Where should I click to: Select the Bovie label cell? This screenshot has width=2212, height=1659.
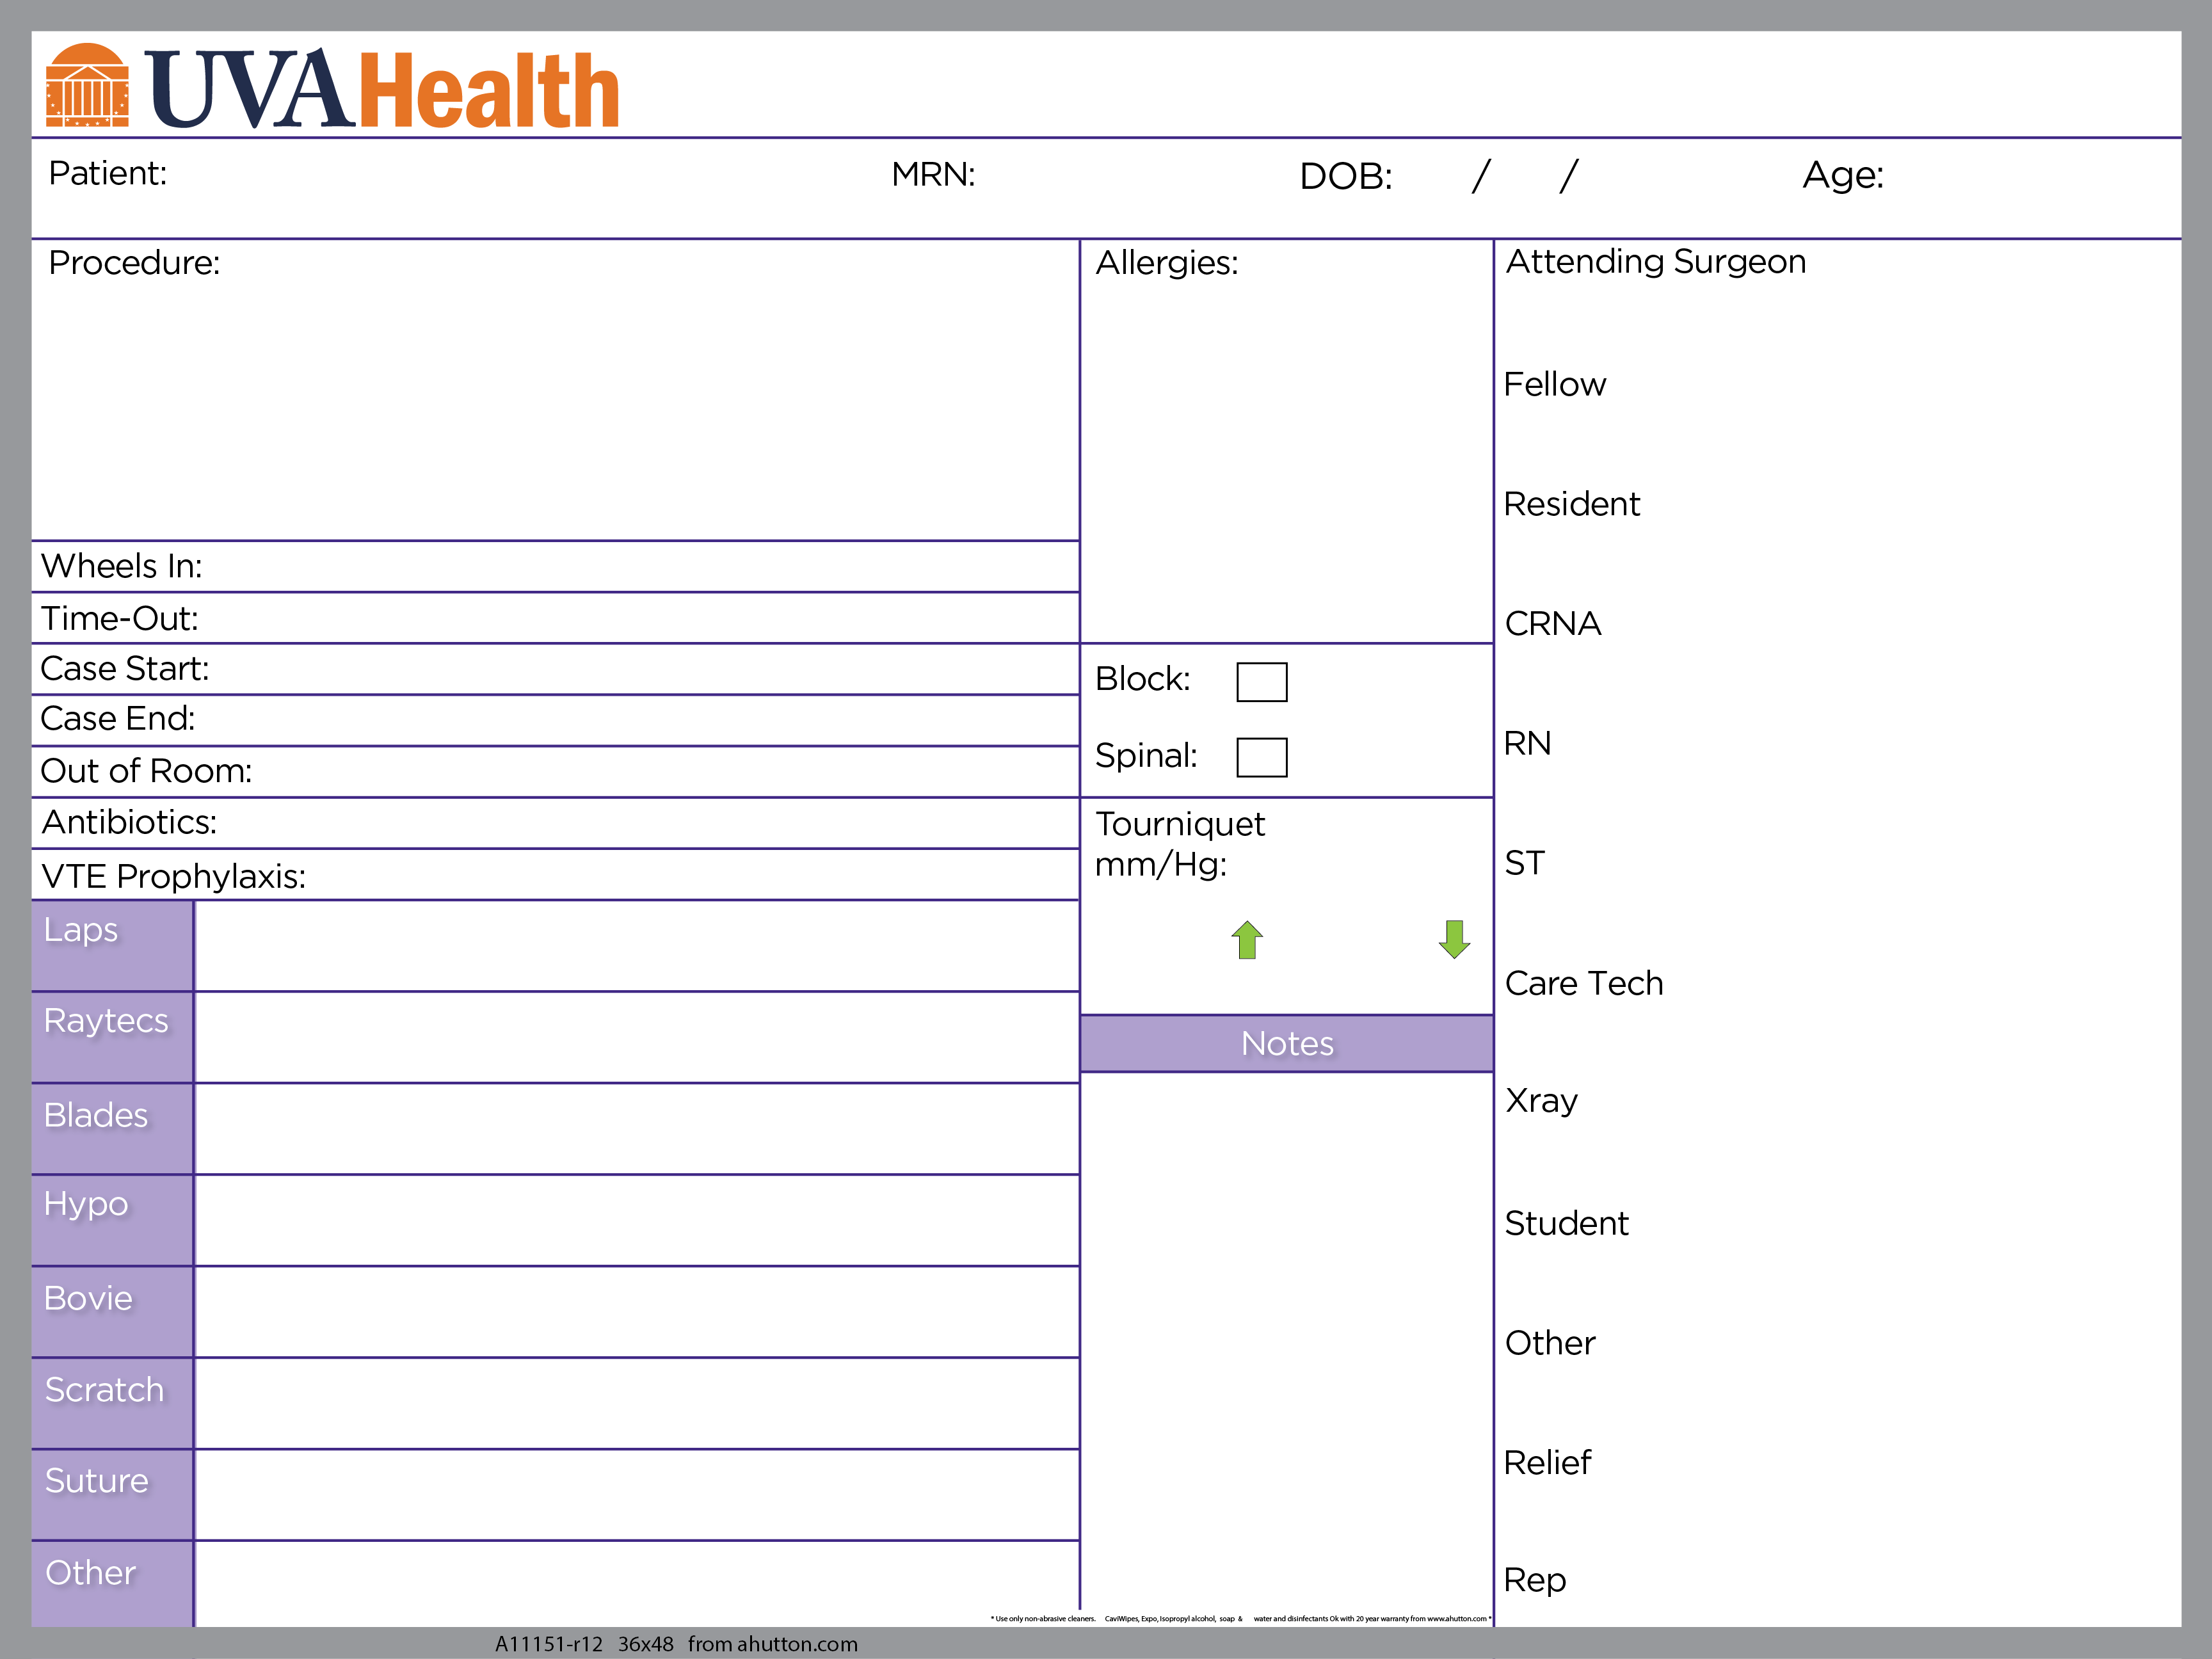112,1312
